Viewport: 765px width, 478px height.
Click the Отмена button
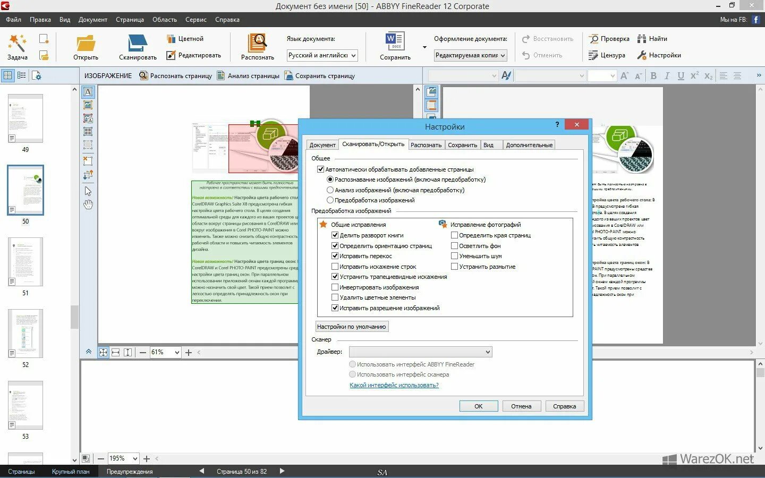coord(521,406)
